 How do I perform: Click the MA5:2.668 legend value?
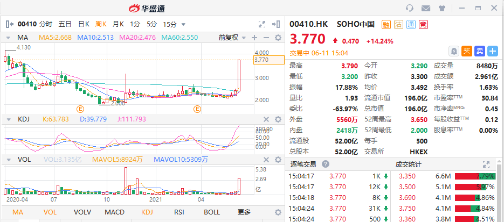[x=55, y=38]
